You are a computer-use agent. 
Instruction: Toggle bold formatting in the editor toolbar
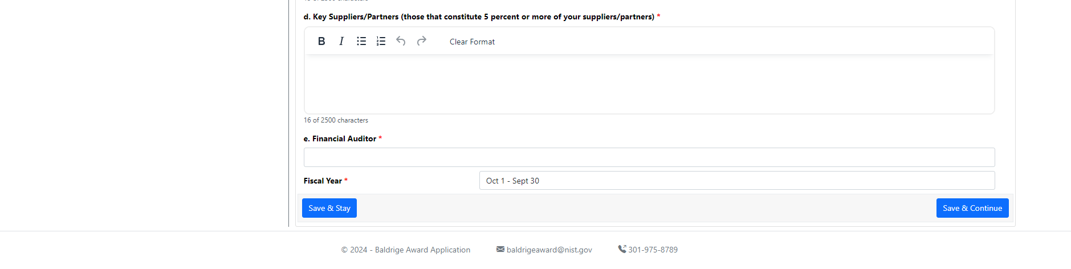(x=321, y=41)
